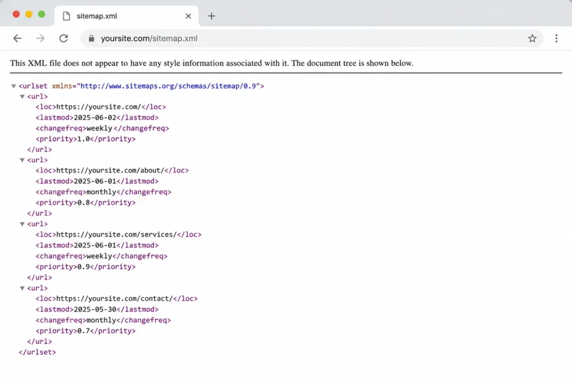This screenshot has height=381, width=572.
Task: Collapse the url node containing contact page
Action: click(22, 288)
